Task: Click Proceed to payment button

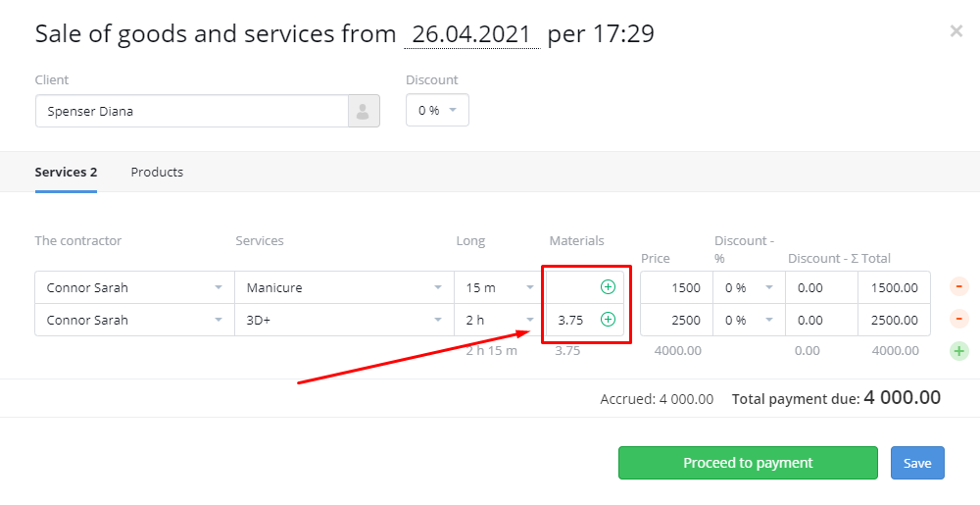Action: click(x=748, y=463)
